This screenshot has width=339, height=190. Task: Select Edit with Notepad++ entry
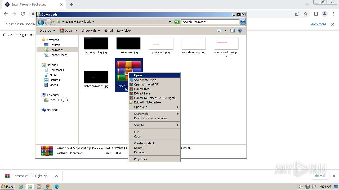154,102
